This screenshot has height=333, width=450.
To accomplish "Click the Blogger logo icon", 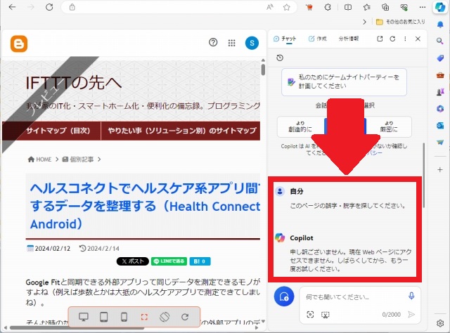I will pyautogui.click(x=19, y=44).
